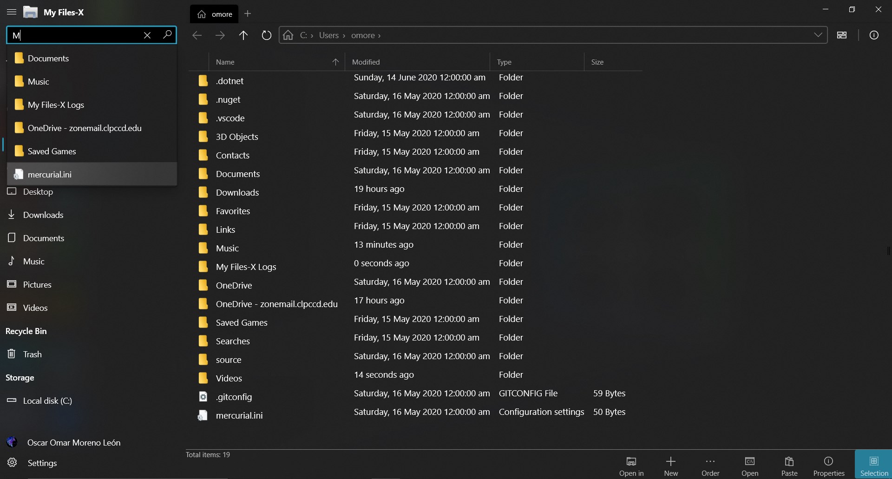The image size is (892, 479).
Task: Toggle Selection mode in the bottom toolbar
Action: [x=873, y=465]
